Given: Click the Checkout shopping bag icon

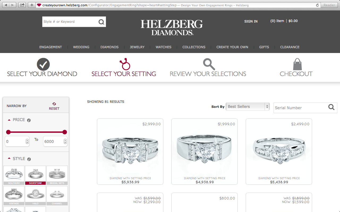Looking at the screenshot, I should click(297, 64).
